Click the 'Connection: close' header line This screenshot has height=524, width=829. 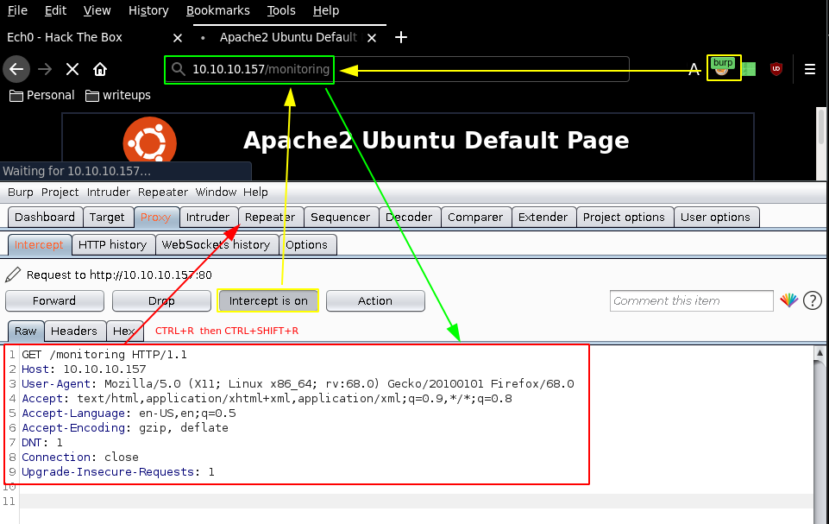pyautogui.click(x=80, y=458)
